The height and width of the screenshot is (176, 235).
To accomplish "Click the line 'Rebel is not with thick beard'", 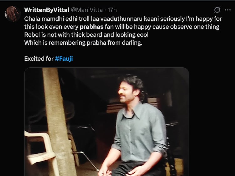I will (x=86, y=35).
